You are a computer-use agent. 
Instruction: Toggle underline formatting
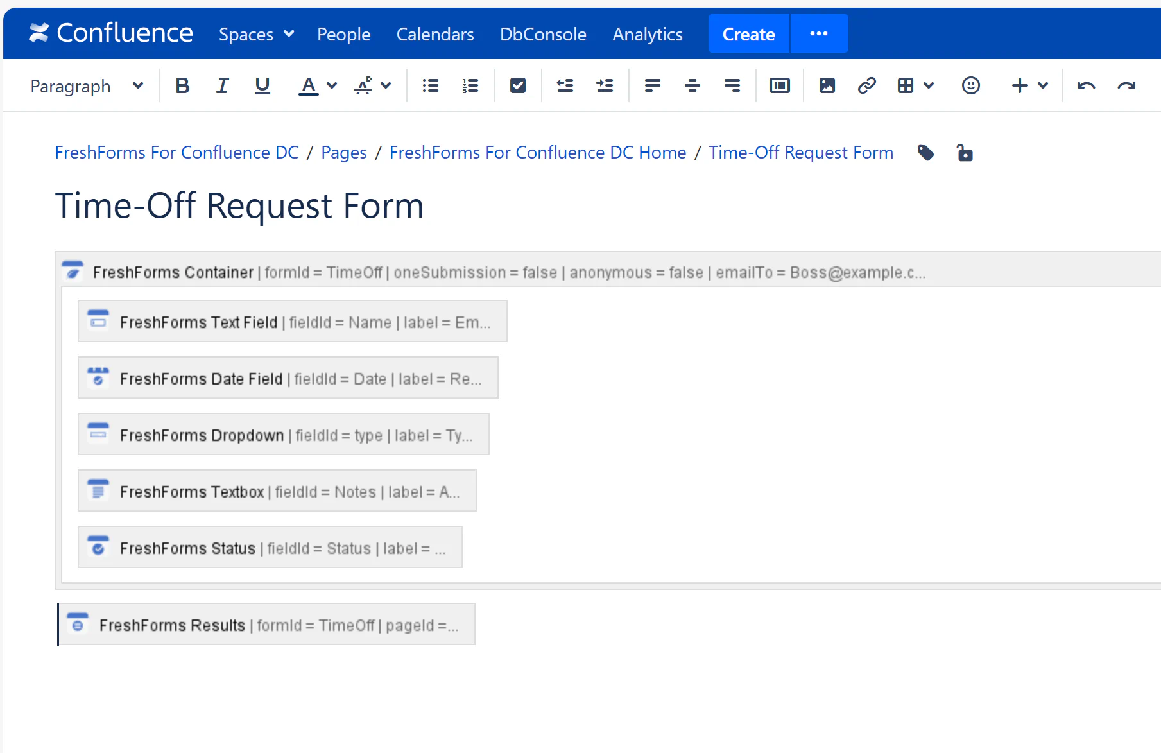262,85
